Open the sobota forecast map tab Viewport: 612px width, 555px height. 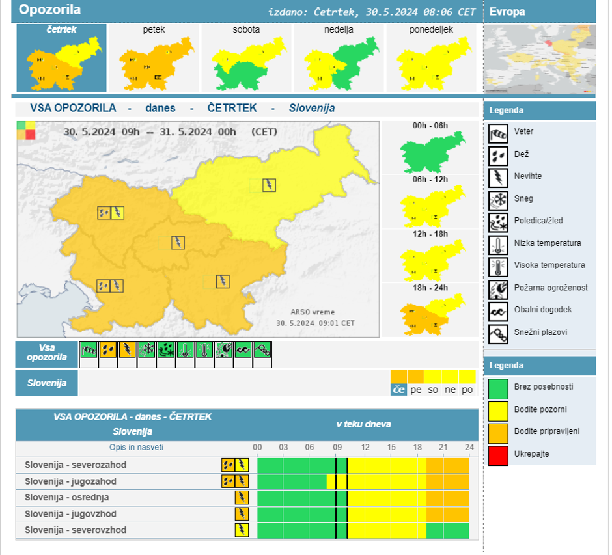(246, 59)
